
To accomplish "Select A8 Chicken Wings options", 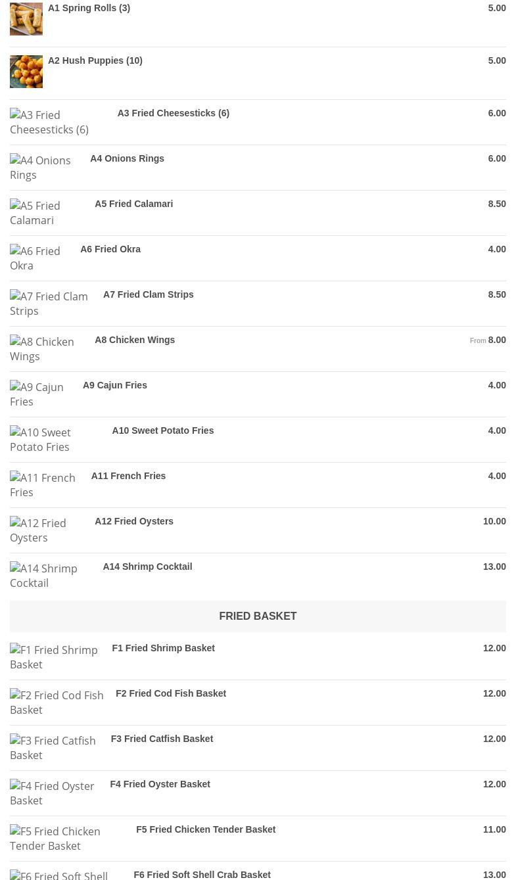I will [135, 340].
